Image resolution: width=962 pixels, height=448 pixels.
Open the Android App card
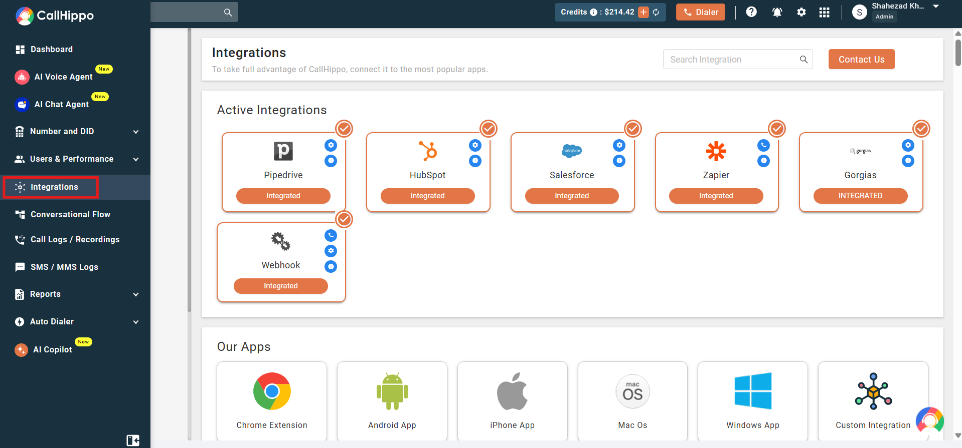point(392,401)
